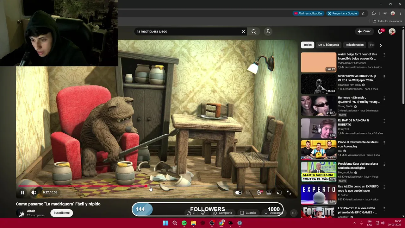This screenshot has width=405, height=228.
Task: Select the Relacionados chip
Action: 354,45
